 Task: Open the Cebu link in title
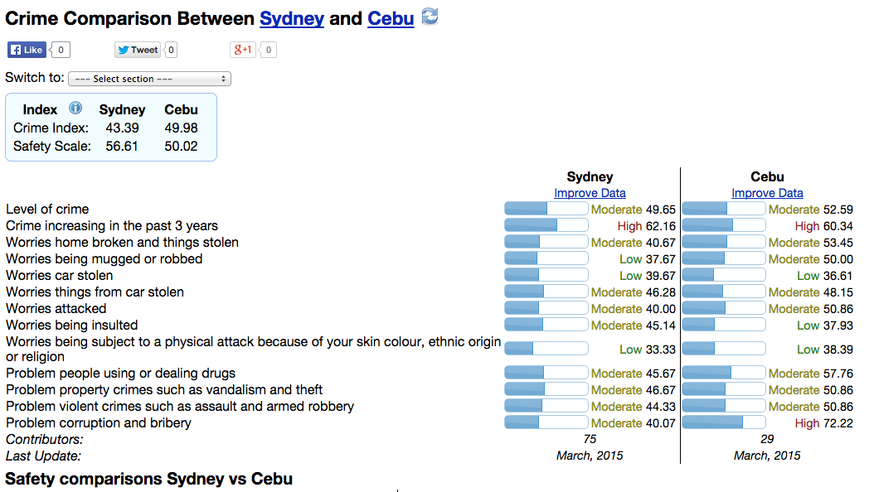pos(391,18)
